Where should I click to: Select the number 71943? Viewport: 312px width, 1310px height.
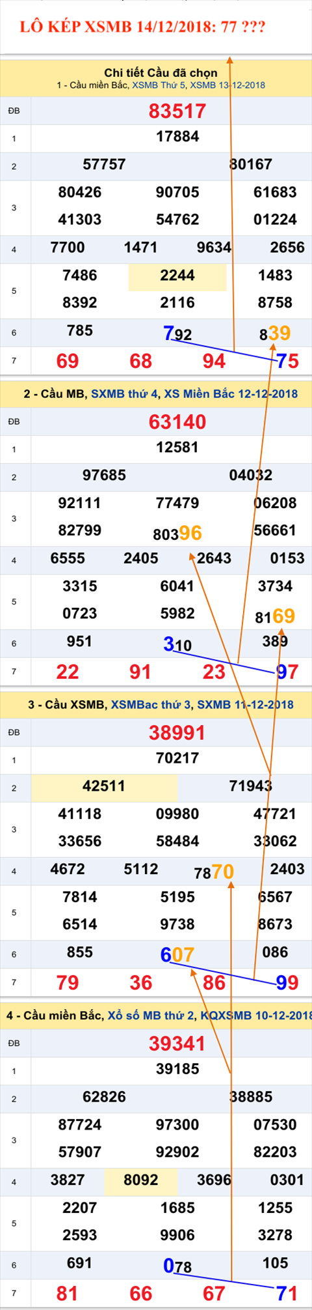[x=251, y=786]
